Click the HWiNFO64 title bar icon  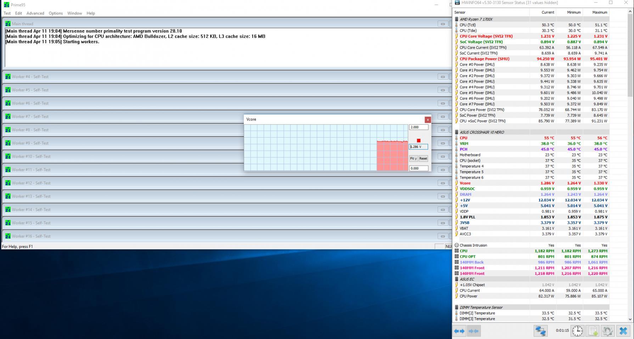[x=457, y=3]
